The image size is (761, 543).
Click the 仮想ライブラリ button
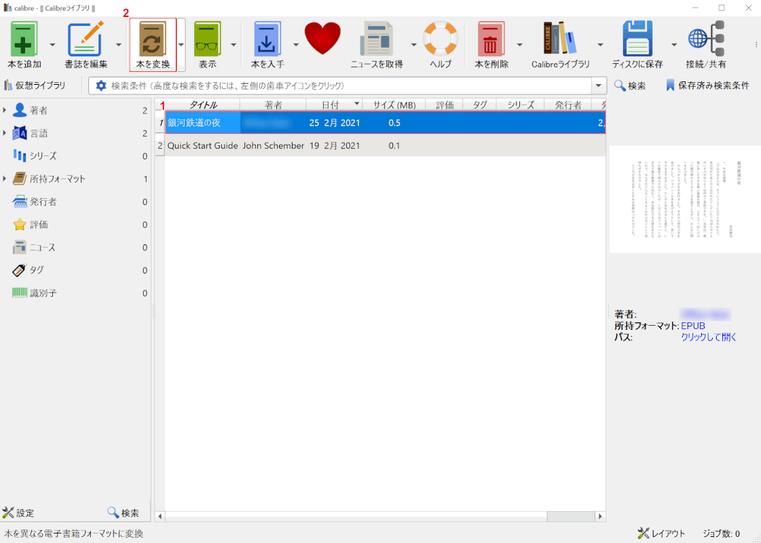35,86
